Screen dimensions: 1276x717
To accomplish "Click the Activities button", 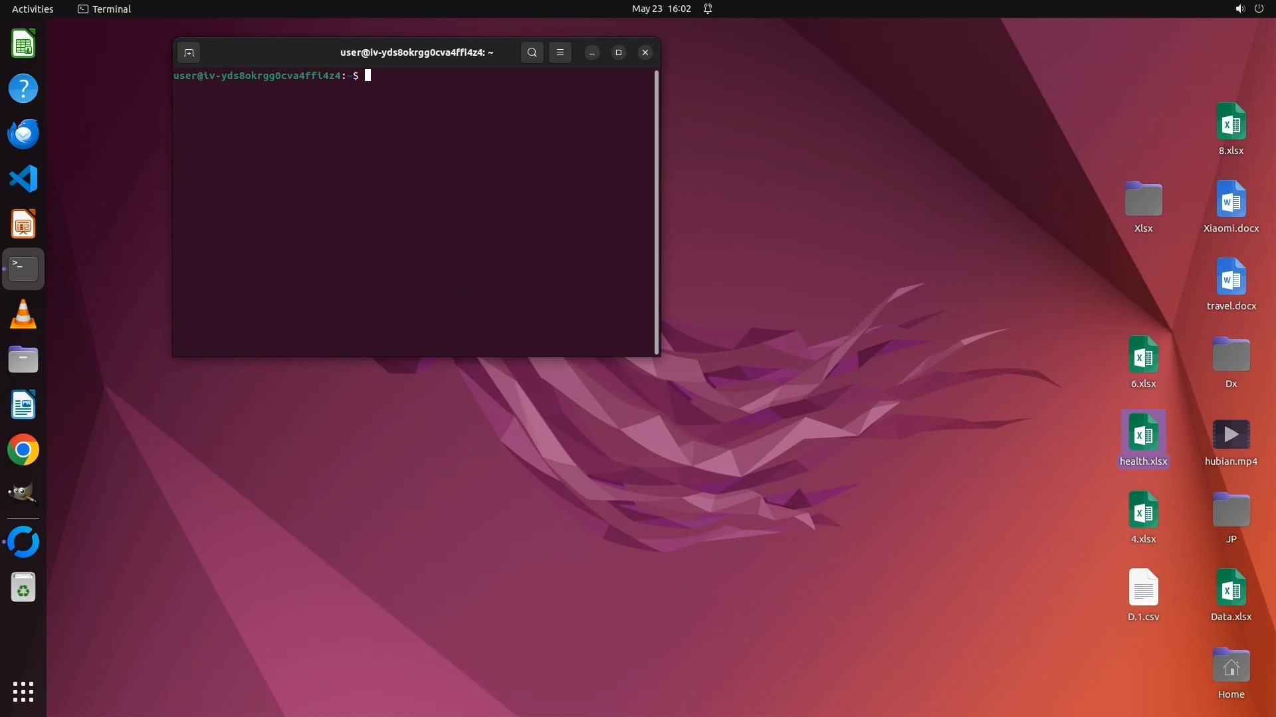I will [33, 9].
